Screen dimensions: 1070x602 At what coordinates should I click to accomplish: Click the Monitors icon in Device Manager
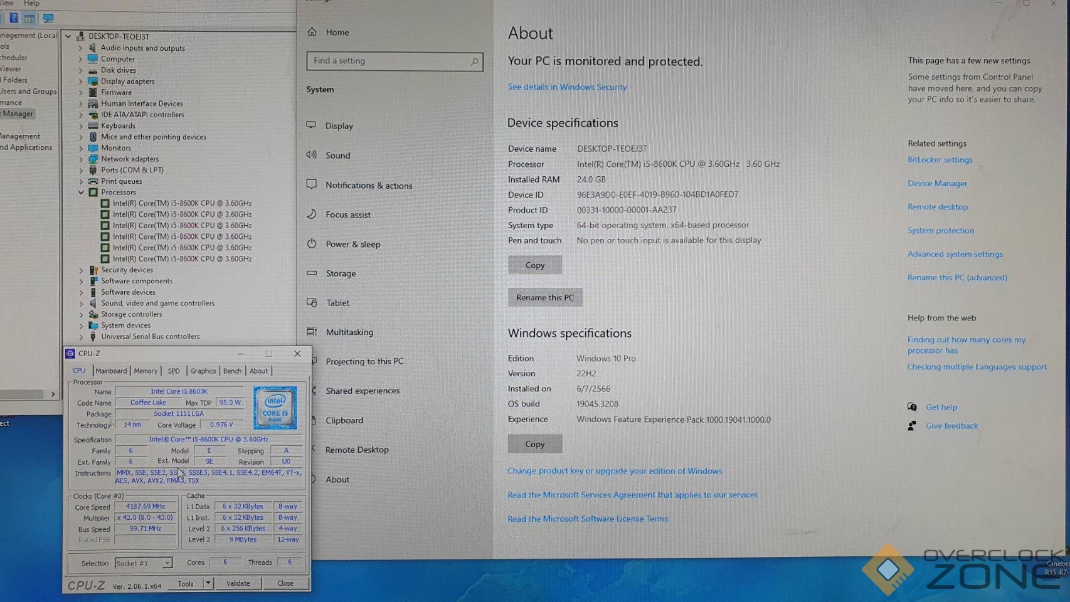pyautogui.click(x=93, y=148)
